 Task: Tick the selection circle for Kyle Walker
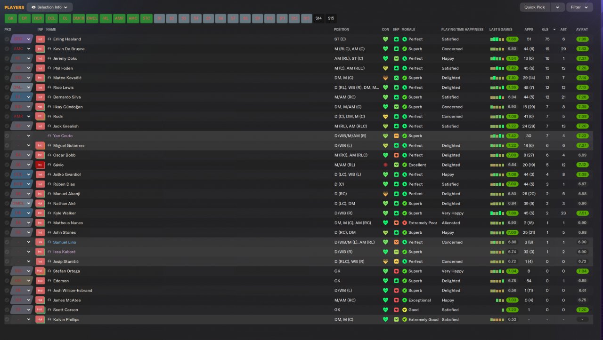tap(7, 213)
